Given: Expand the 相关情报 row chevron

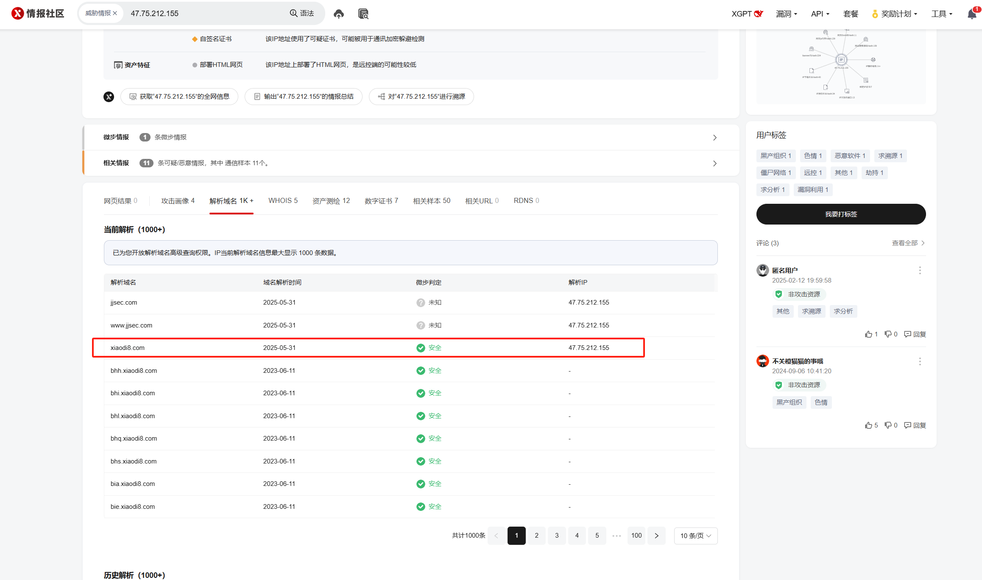Looking at the screenshot, I should click(x=715, y=164).
